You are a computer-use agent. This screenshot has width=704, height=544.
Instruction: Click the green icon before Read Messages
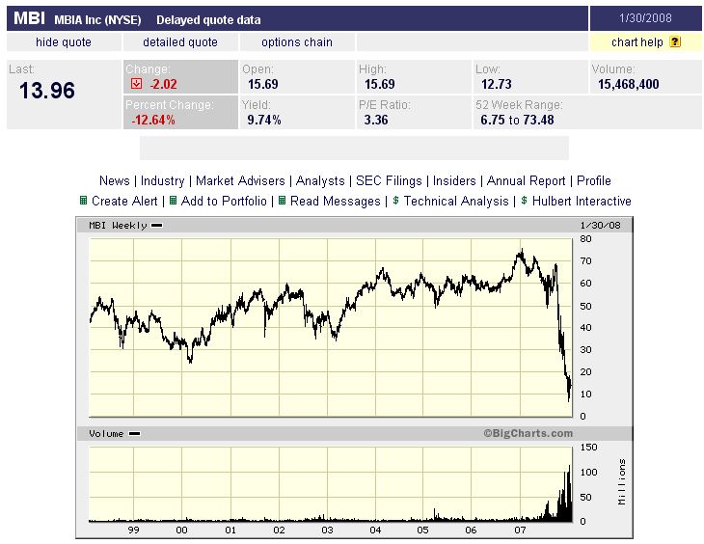point(282,202)
